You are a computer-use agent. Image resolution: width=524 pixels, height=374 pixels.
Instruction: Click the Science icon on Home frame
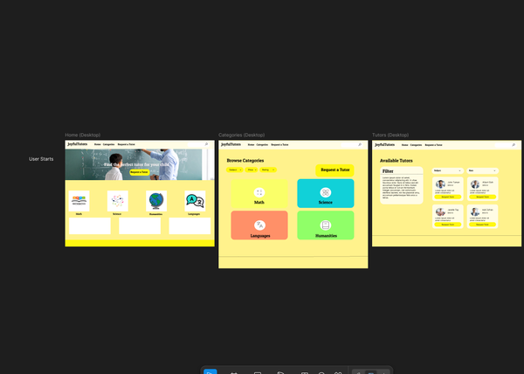117,200
